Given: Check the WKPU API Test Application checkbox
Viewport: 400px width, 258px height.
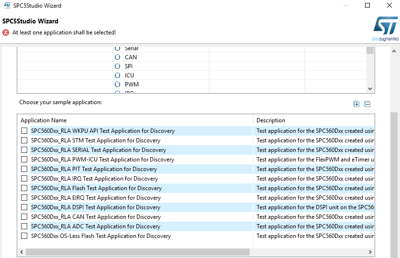Looking at the screenshot, I should [24, 130].
